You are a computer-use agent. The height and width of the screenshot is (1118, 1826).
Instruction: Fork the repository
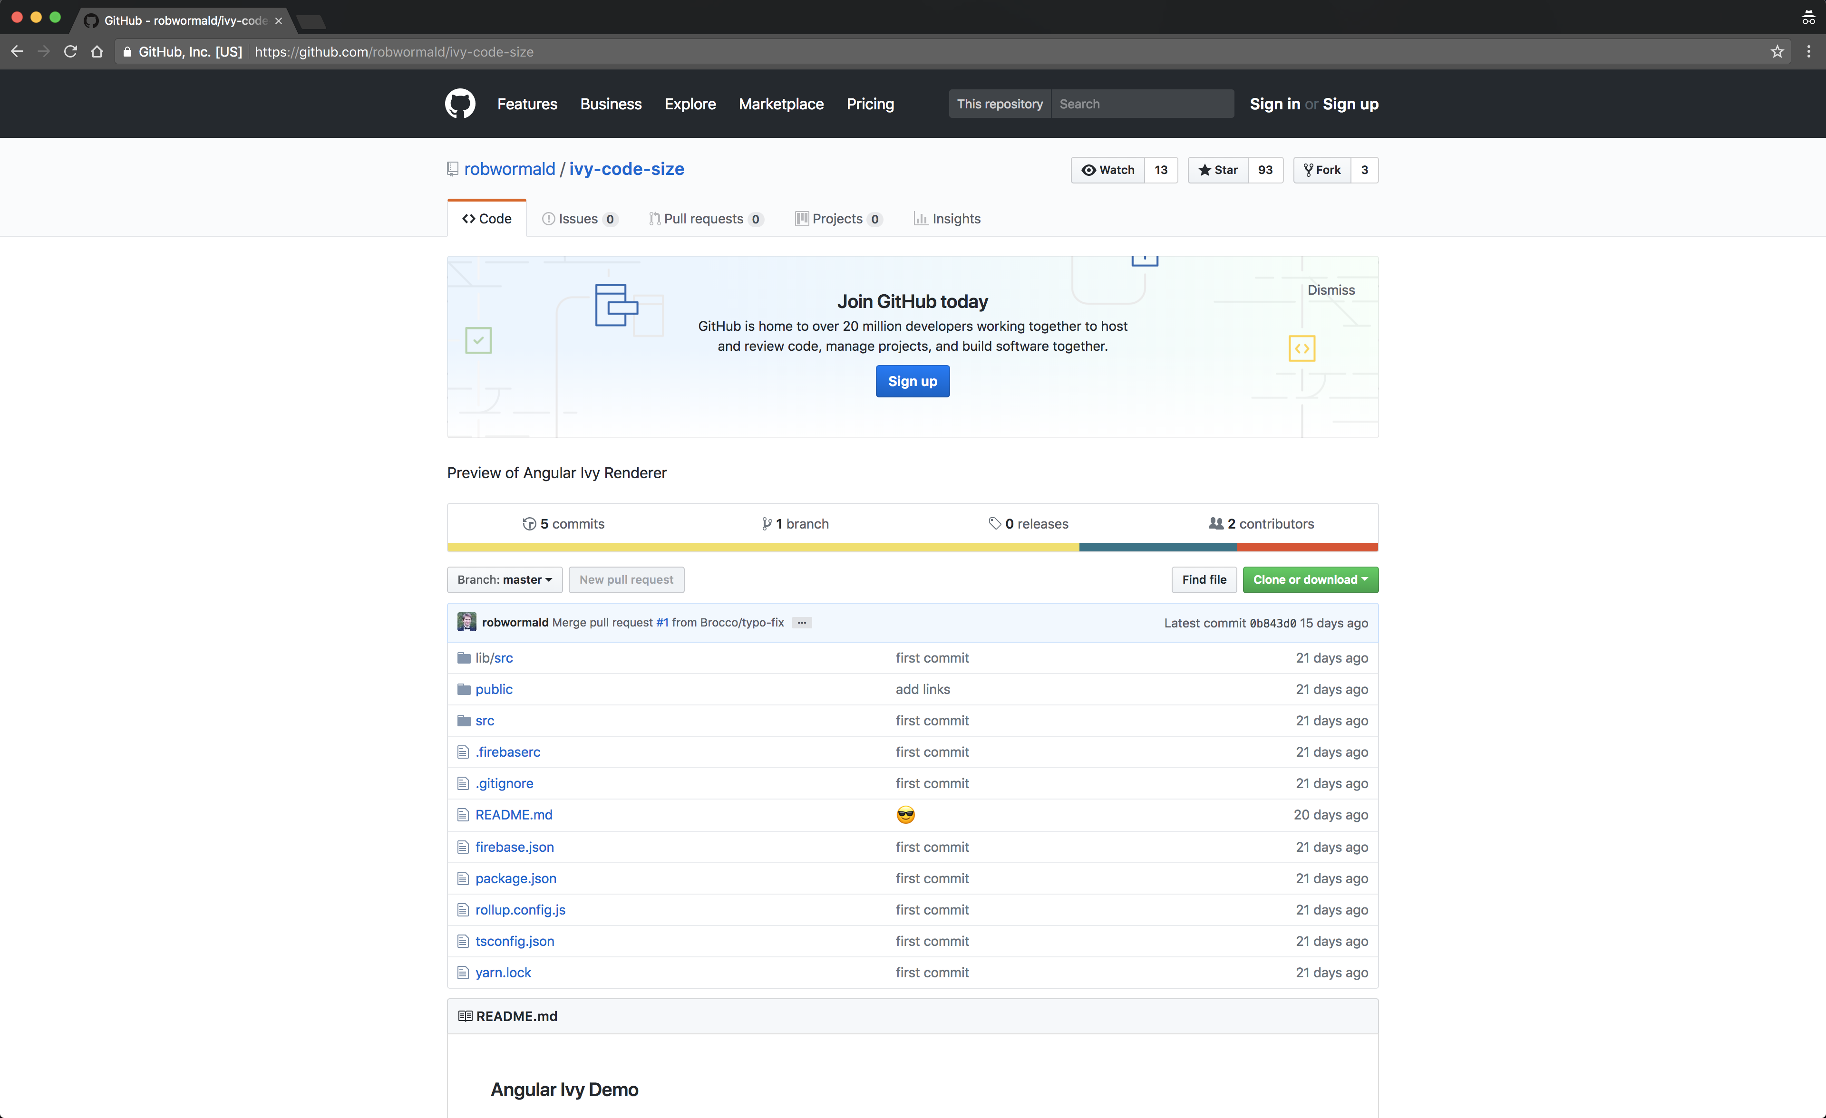(1322, 170)
